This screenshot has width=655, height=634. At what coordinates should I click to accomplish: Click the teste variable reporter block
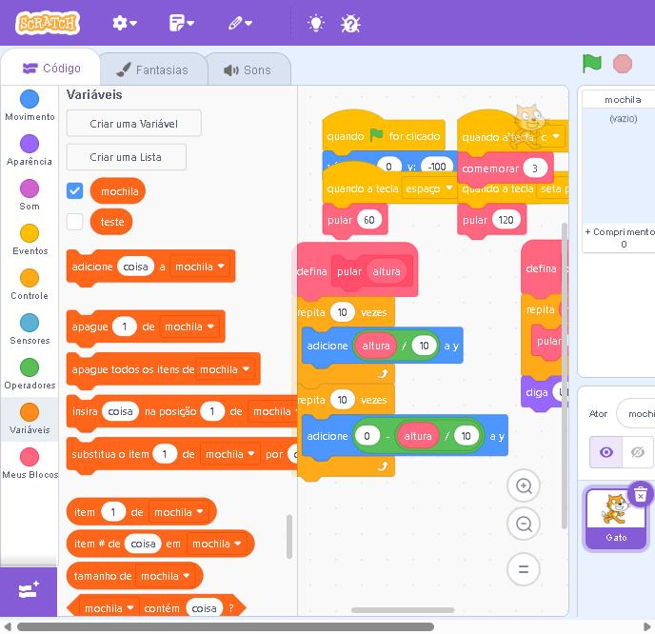point(111,222)
